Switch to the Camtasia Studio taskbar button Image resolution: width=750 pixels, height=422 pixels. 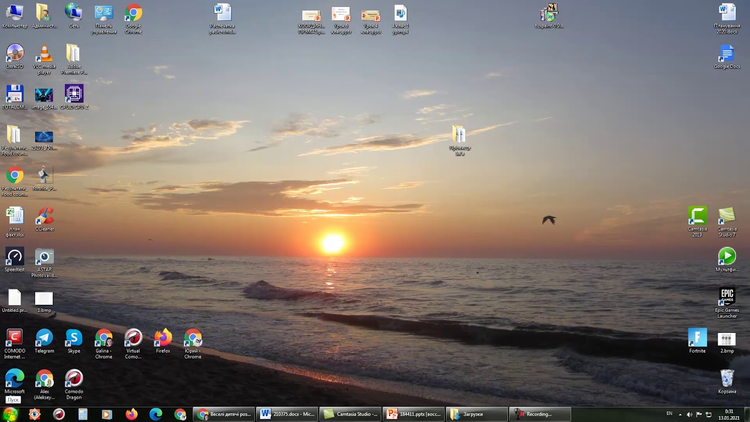(x=351, y=414)
